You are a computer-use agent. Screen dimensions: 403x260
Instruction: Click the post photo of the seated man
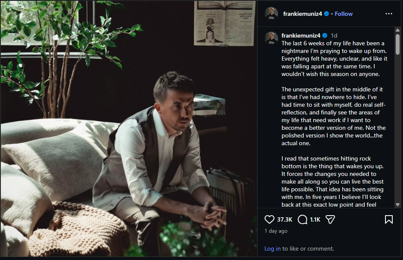[129, 129]
